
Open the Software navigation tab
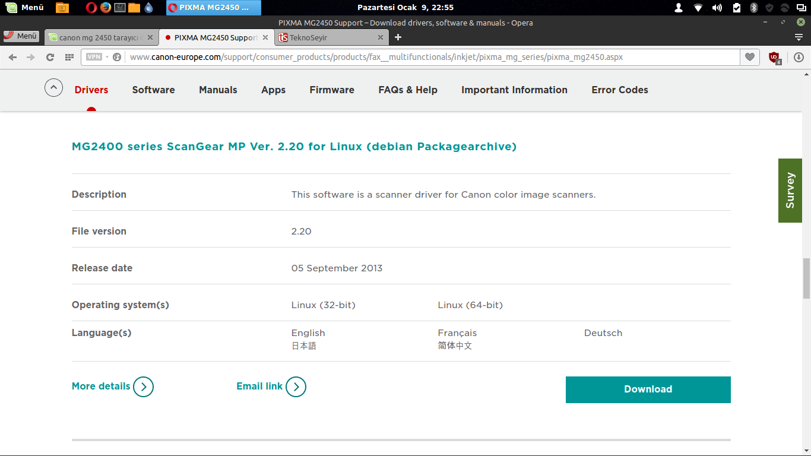click(x=153, y=90)
